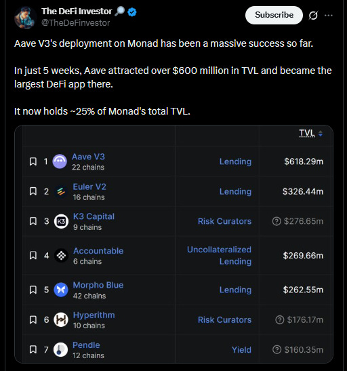This screenshot has width=347, height=371.
Task: Subscribe to The DeFi Investor
Action: 274,15
